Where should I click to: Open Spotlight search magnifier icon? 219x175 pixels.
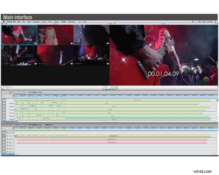[215, 22]
